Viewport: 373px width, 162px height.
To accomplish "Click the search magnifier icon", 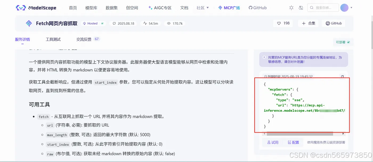I will tap(311, 8).
